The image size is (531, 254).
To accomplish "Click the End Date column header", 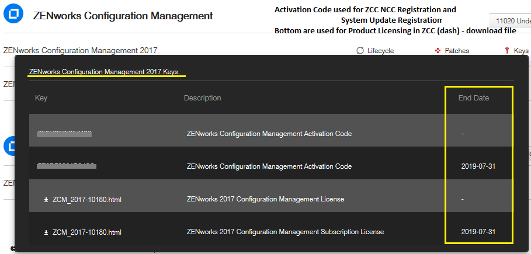I will [x=473, y=98].
